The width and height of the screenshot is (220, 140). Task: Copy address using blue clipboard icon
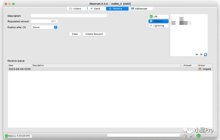(205, 55)
